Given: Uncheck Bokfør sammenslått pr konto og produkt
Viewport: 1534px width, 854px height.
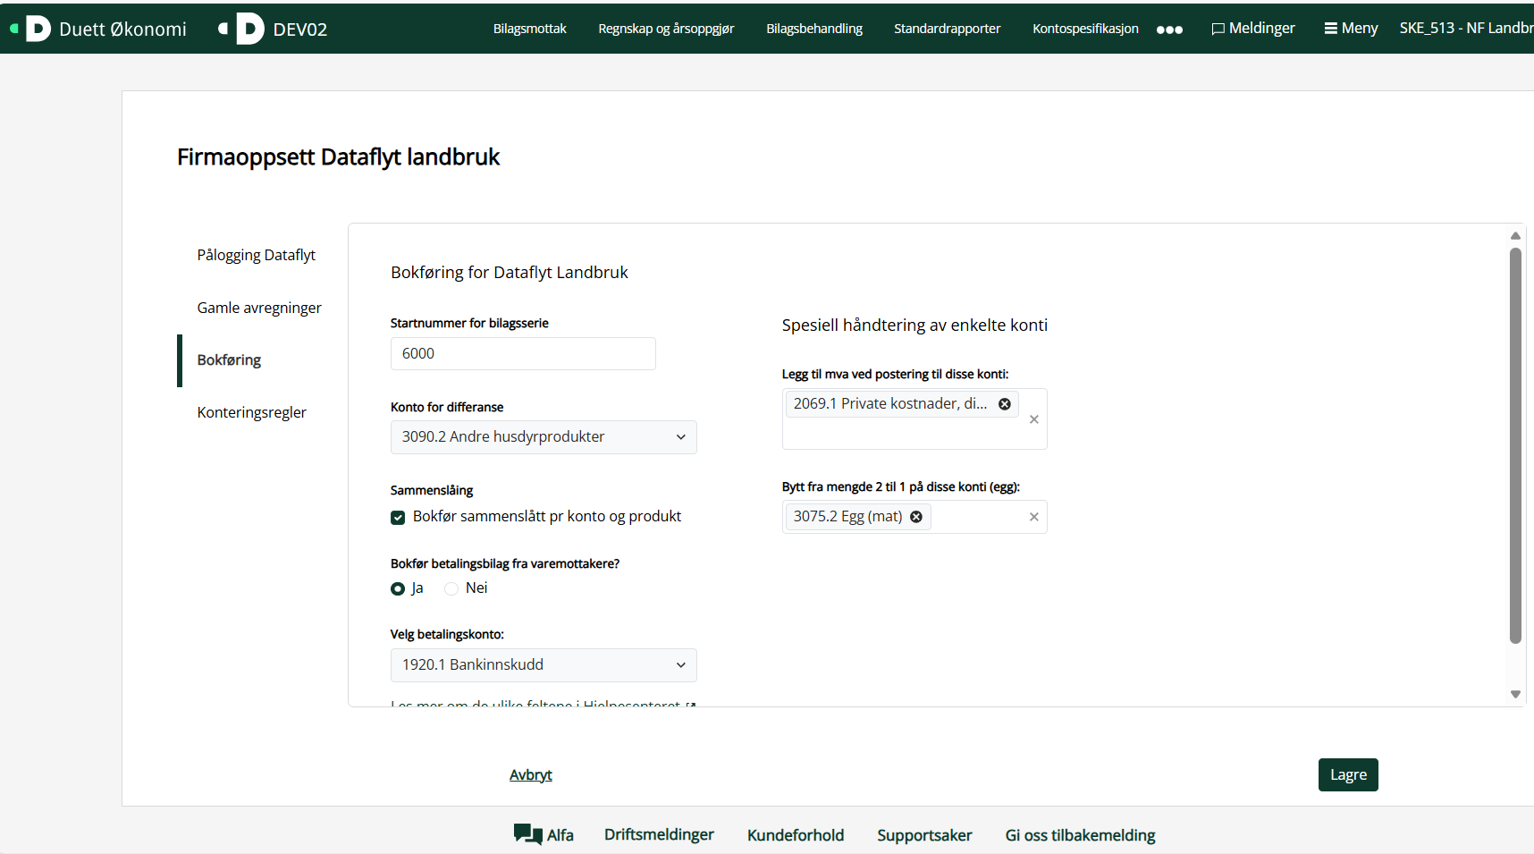Looking at the screenshot, I should [398, 518].
